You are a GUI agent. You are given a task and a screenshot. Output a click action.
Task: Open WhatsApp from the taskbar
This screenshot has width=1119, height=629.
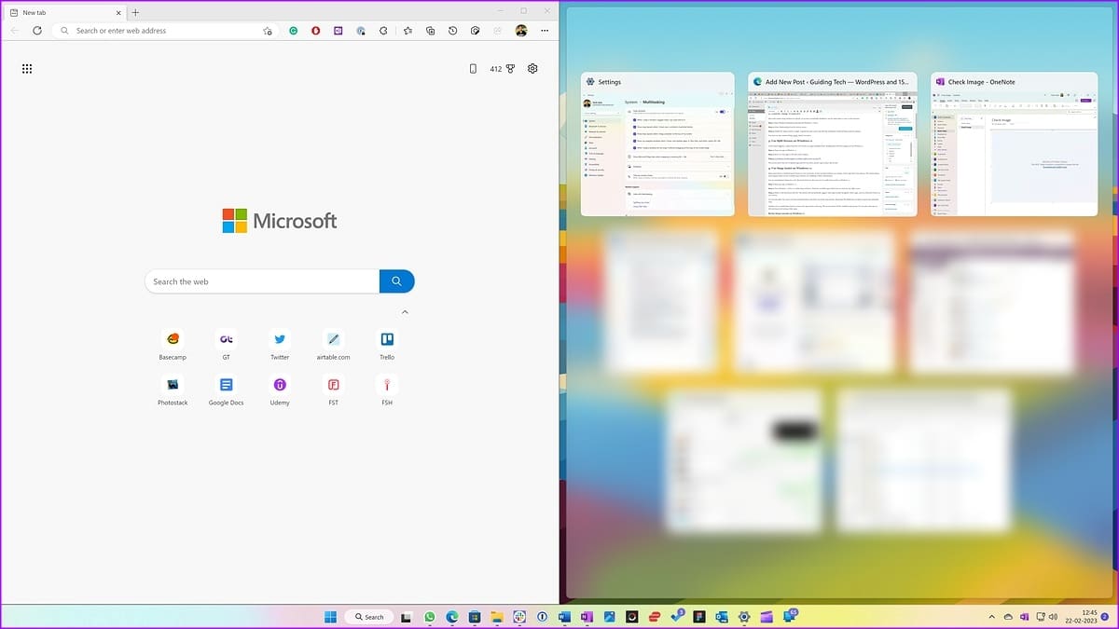[430, 617]
